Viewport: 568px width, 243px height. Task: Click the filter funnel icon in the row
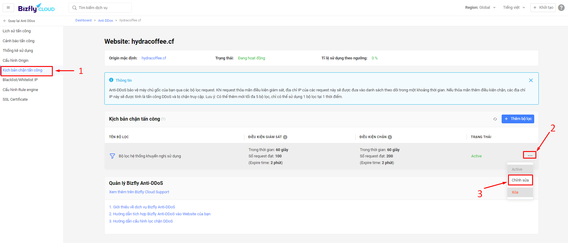[x=112, y=156]
